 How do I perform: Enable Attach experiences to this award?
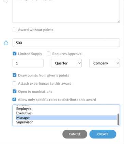(x=14, y=83)
